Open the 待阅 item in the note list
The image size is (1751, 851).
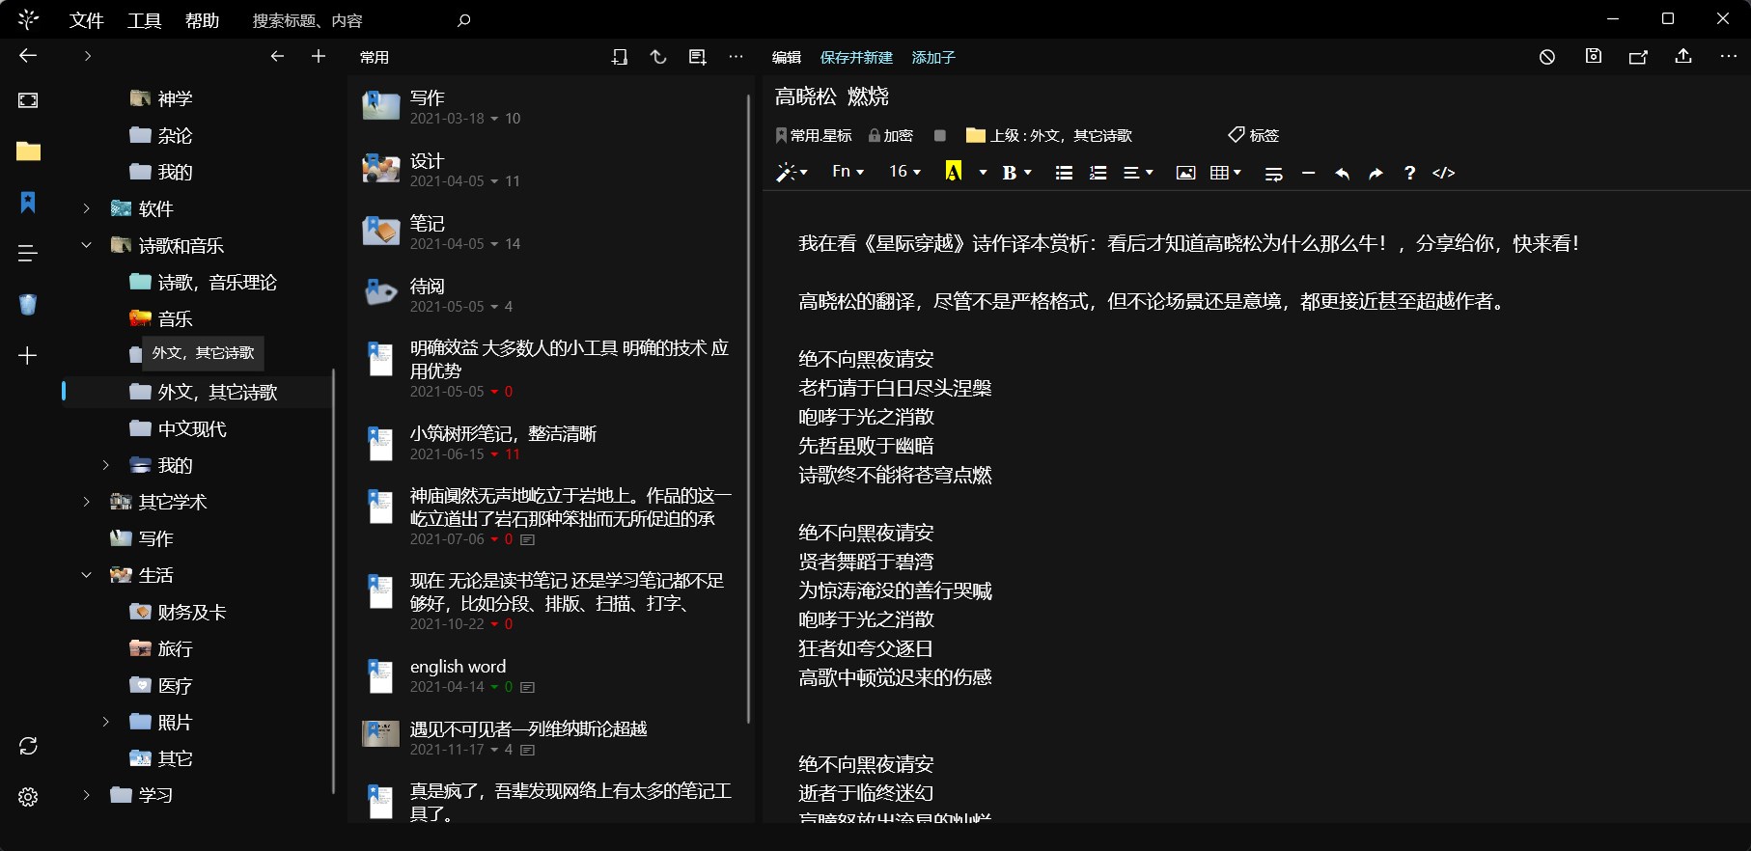pyautogui.click(x=548, y=294)
